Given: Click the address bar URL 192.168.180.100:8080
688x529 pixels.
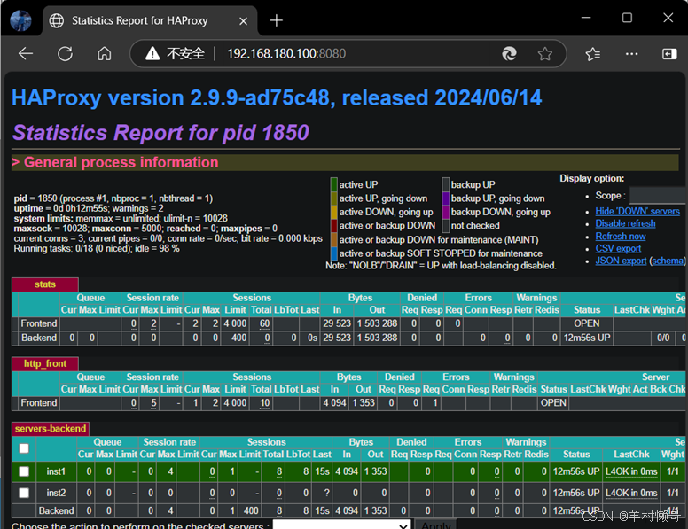Looking at the screenshot, I should tap(286, 53).
